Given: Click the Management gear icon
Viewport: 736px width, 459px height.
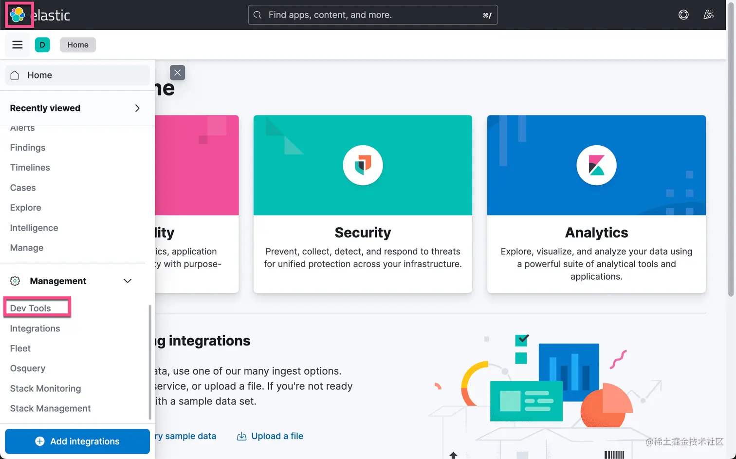Looking at the screenshot, I should pos(15,281).
